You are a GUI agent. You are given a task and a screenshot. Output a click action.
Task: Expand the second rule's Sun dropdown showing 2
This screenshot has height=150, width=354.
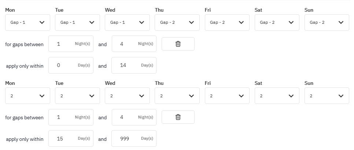tap(327, 96)
